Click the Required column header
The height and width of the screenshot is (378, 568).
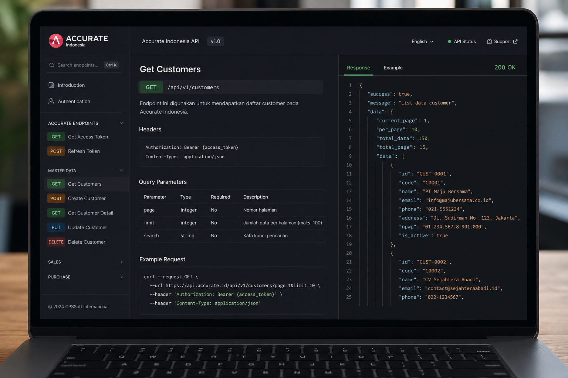click(220, 197)
